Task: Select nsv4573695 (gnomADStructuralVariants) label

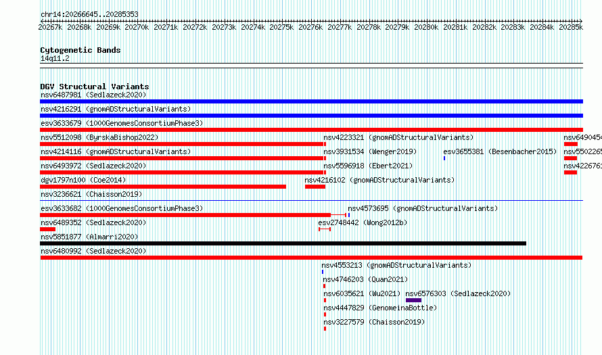Action: 423,208
